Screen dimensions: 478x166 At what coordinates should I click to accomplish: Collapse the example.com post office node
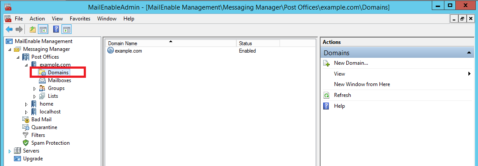point(26,65)
